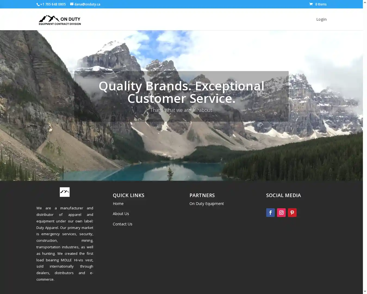The width and height of the screenshot is (367, 294).
Task: Click the phone icon in top bar
Action: (x=38, y=4)
